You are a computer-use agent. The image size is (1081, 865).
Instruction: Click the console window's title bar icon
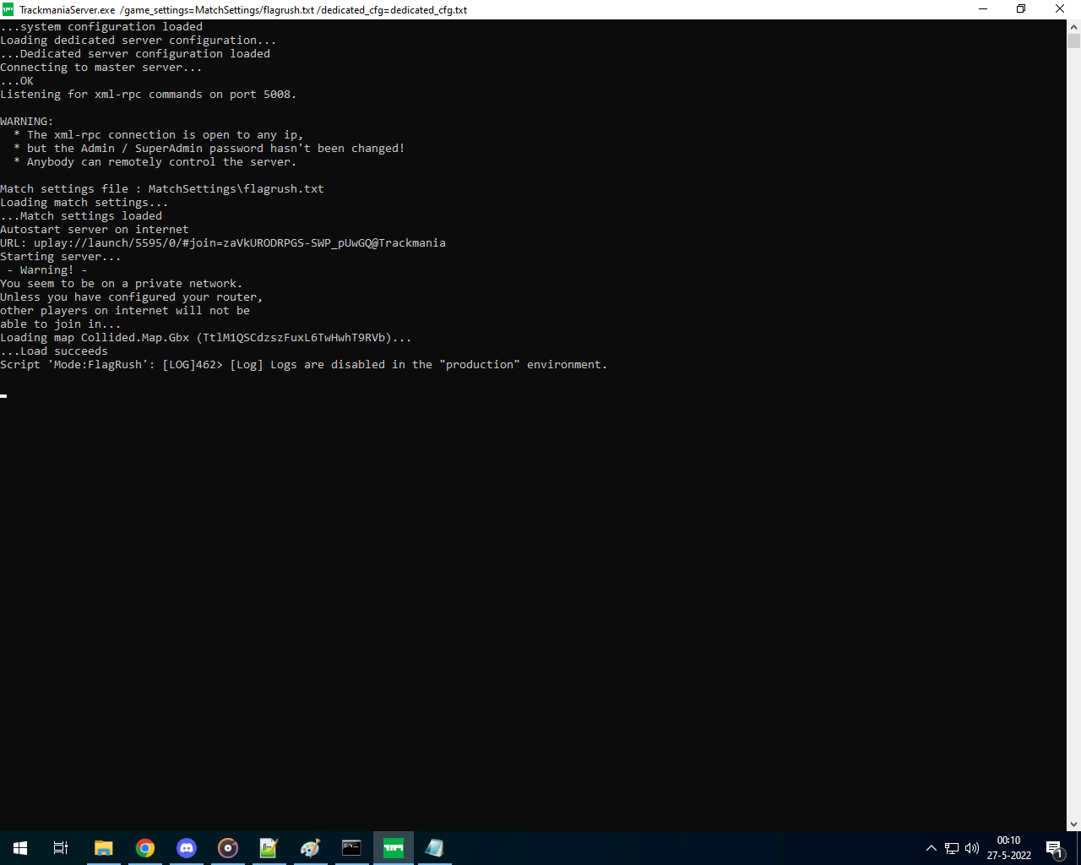(8, 9)
